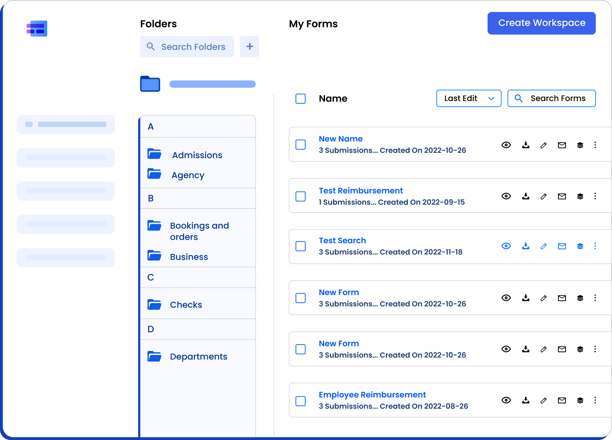Click the Create Workspace button

542,23
